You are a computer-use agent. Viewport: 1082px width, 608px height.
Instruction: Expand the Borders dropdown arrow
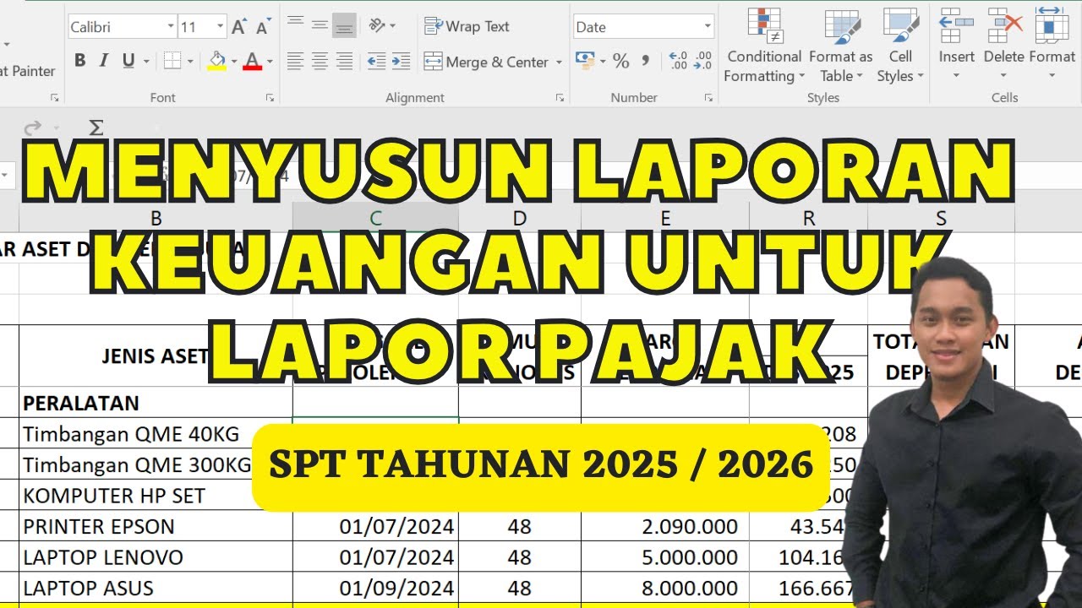[x=190, y=62]
